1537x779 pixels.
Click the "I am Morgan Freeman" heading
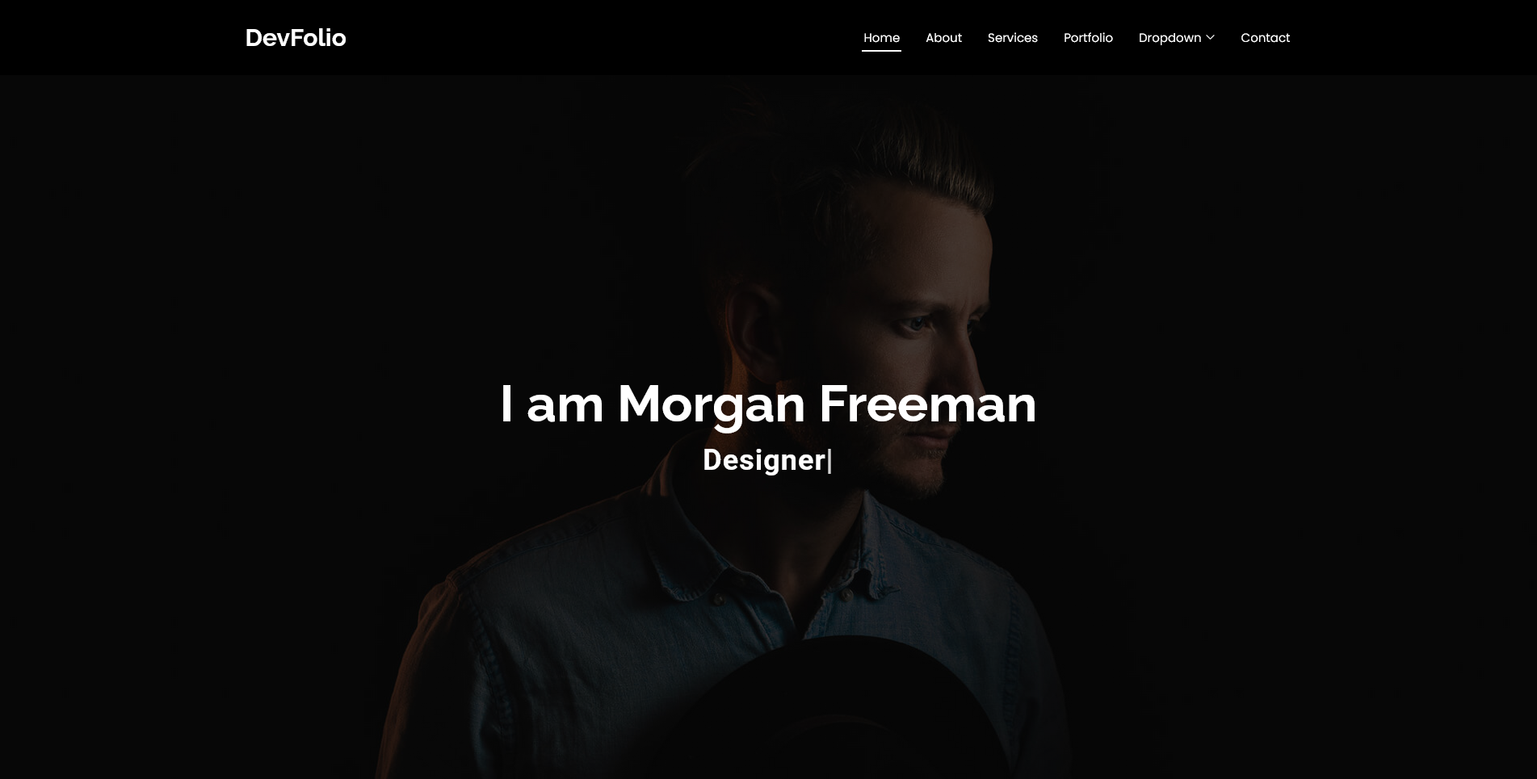click(768, 404)
